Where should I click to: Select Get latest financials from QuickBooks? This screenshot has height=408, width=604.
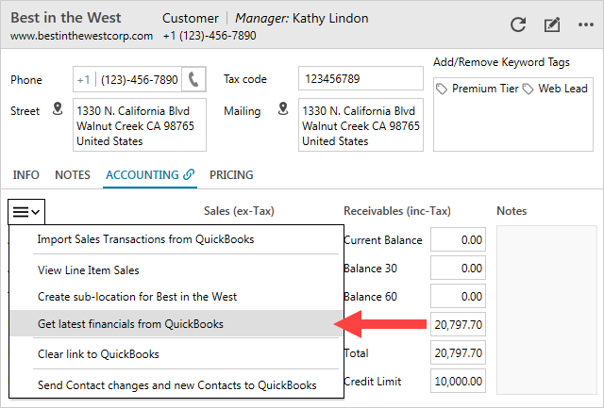(130, 324)
